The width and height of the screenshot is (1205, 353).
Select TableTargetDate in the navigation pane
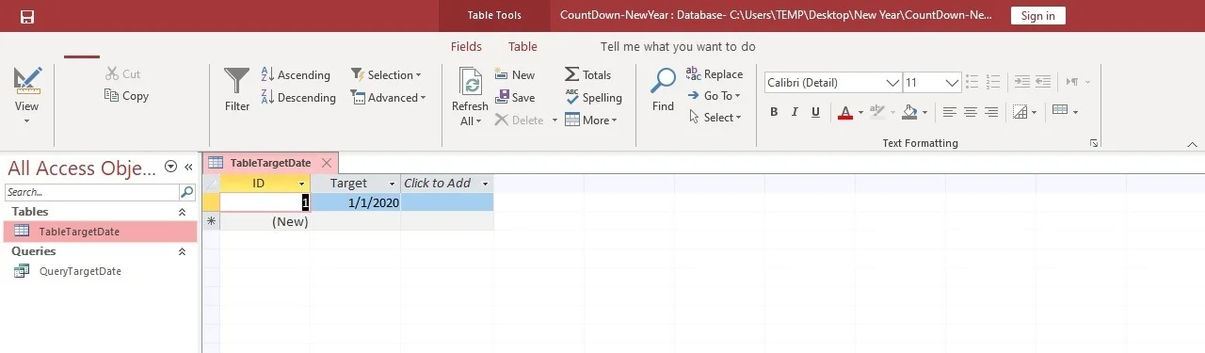pos(100,232)
